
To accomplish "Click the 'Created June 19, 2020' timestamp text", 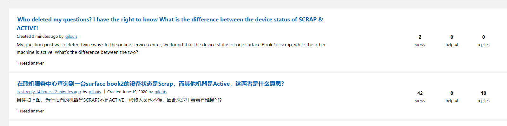I will [x=127, y=92].
